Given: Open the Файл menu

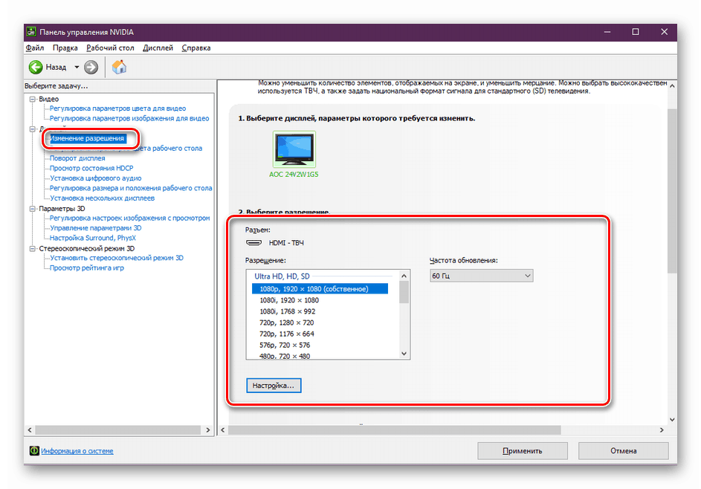Looking at the screenshot, I should [35, 48].
